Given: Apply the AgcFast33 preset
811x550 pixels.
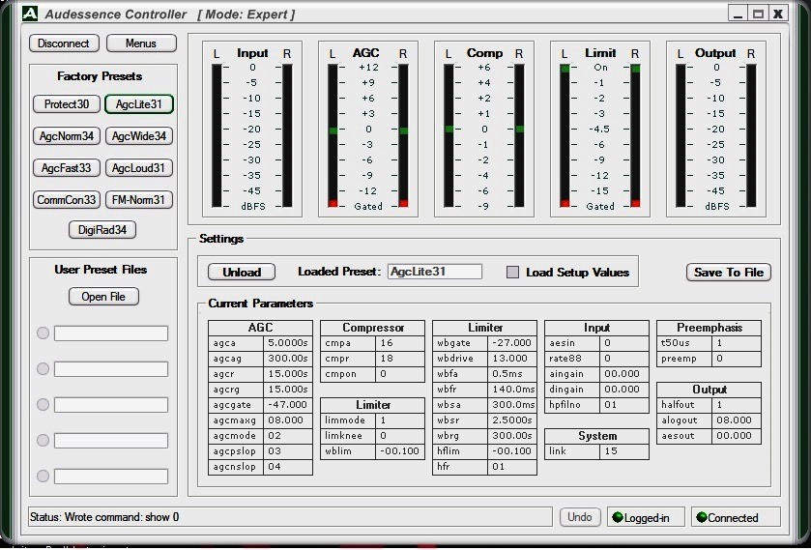Looking at the screenshot, I should point(66,168).
